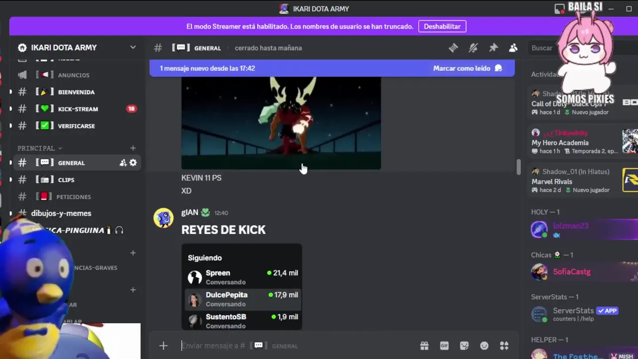The image size is (638, 359).
Task: Click the attach file plus button
Action: click(163, 346)
